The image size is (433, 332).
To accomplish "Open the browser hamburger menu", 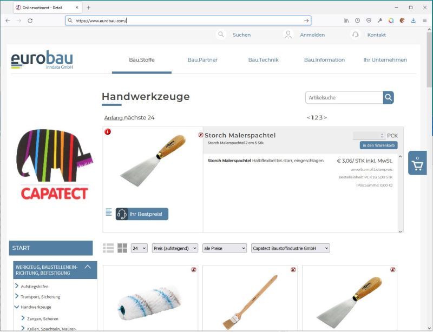I will pos(424,21).
